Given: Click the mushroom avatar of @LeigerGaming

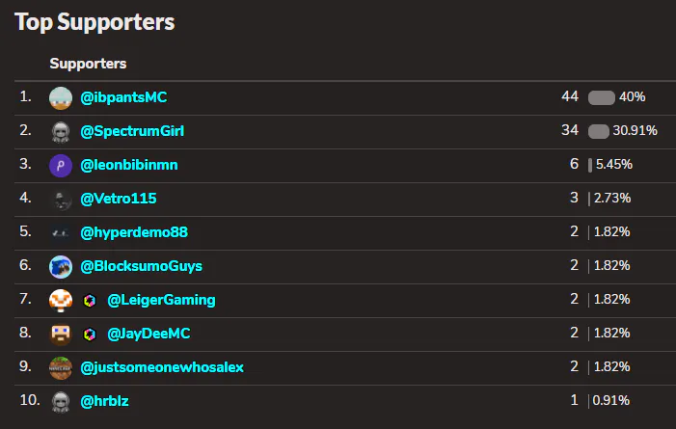Looking at the screenshot, I should point(61,300).
